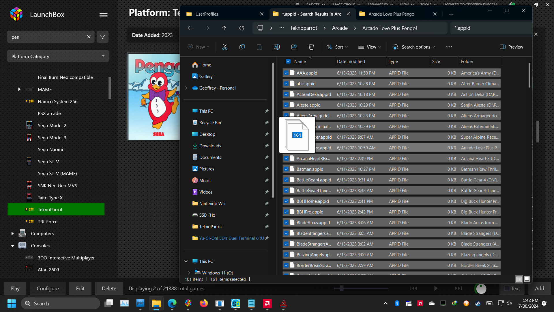Click the Bluetooth tray icon
The width and height of the screenshot is (554, 312).
pyautogui.click(x=397, y=303)
